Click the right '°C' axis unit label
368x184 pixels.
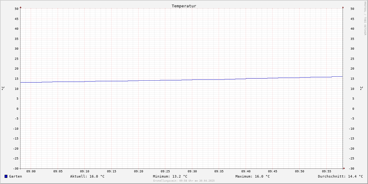[x=361, y=88]
